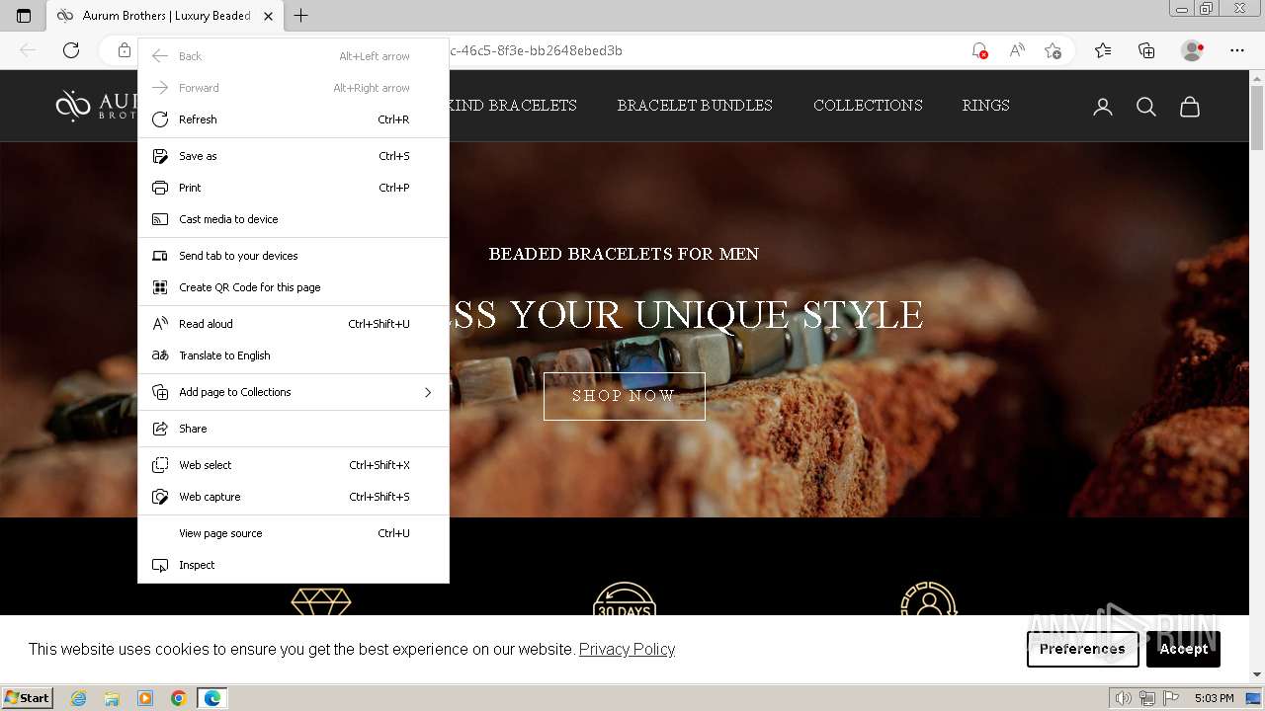Select Refresh in context menu
Image resolution: width=1265 pixels, height=711 pixels.
click(294, 119)
